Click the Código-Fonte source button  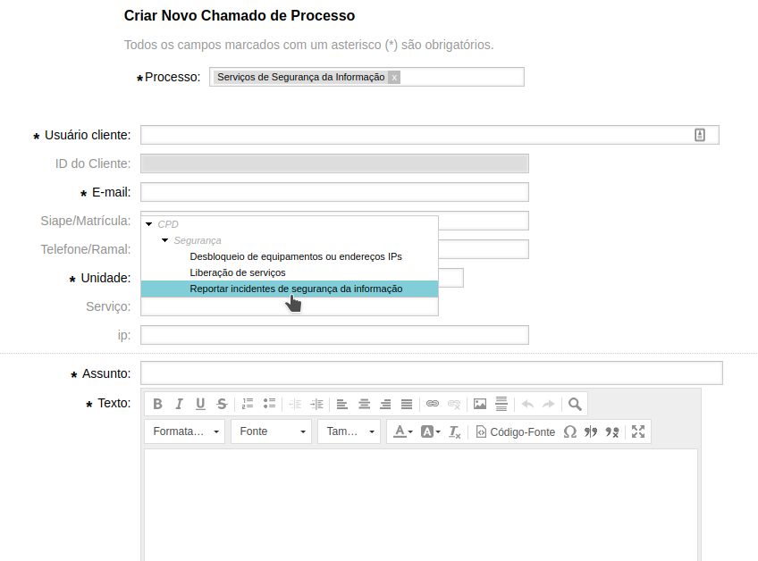[516, 431]
